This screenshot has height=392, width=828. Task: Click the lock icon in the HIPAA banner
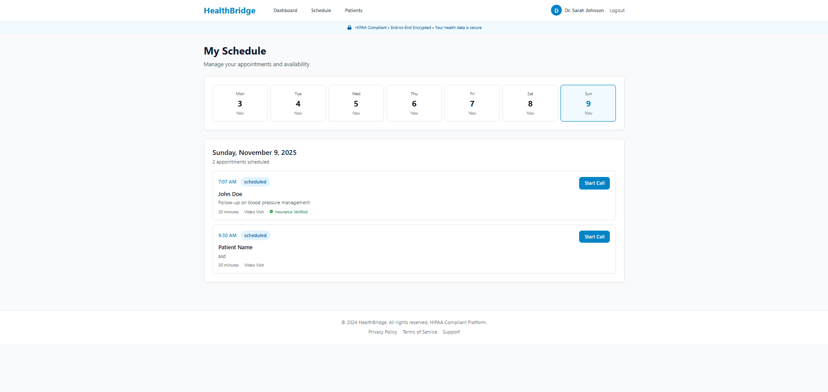click(349, 27)
